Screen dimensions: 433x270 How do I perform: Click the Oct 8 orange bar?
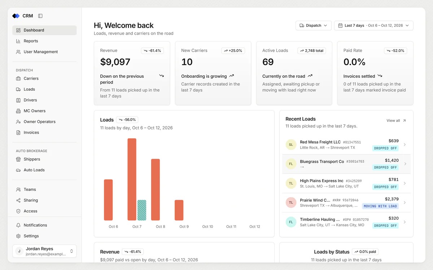point(156,190)
